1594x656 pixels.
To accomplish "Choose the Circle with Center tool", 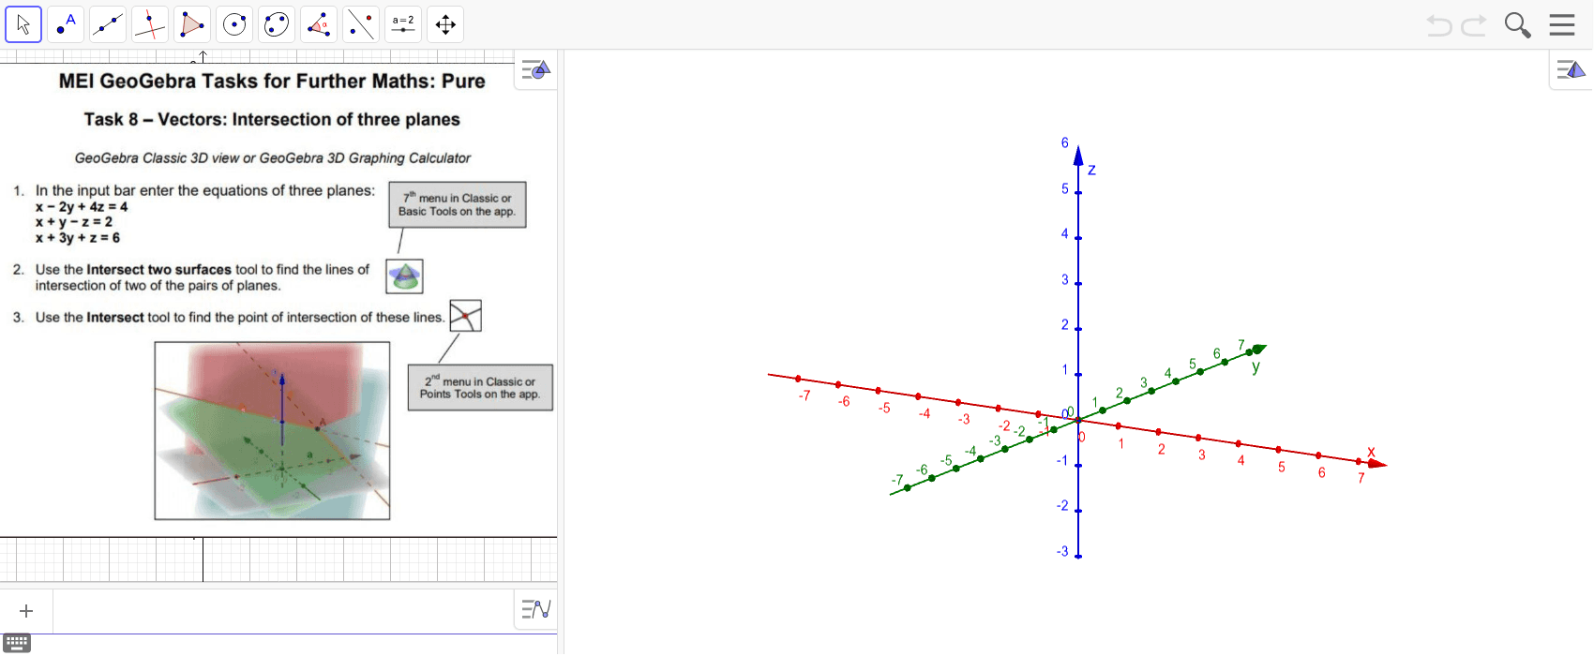I will point(234,24).
